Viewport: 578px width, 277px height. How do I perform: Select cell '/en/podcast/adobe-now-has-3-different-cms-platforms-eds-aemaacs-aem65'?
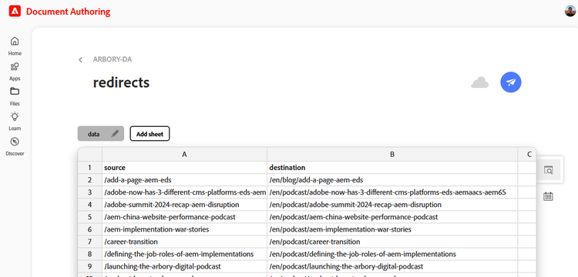click(392, 192)
